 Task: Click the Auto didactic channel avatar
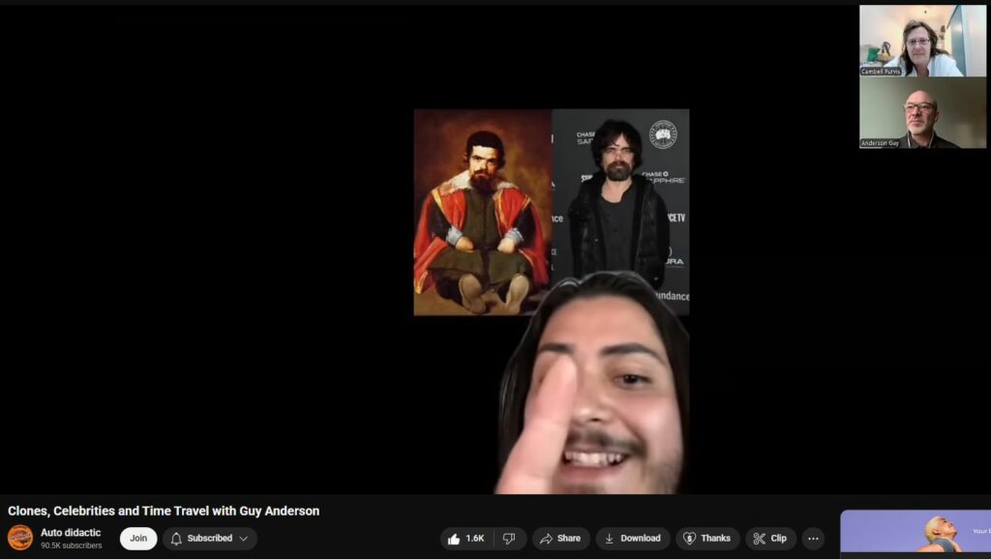click(19, 538)
